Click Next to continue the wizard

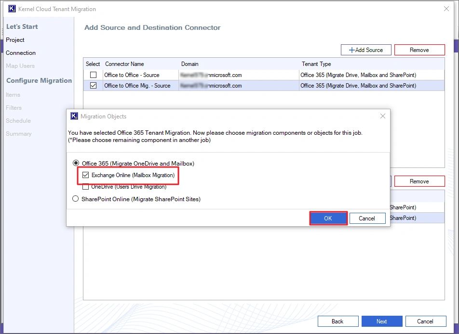click(x=382, y=321)
